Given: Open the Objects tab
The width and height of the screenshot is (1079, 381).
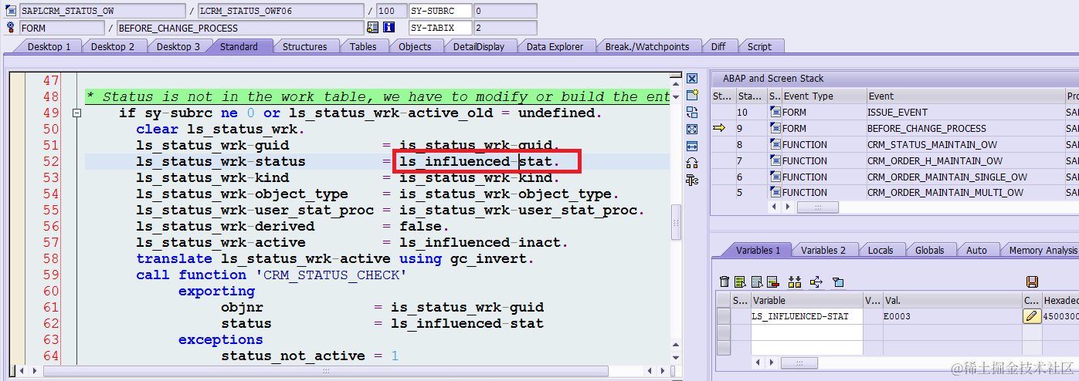Looking at the screenshot, I should click(x=415, y=46).
